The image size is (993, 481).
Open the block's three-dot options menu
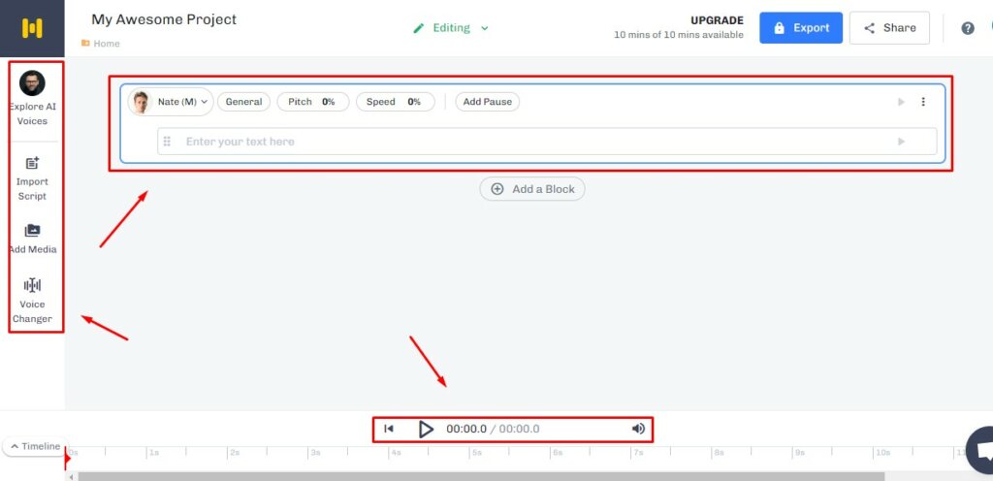pos(922,102)
